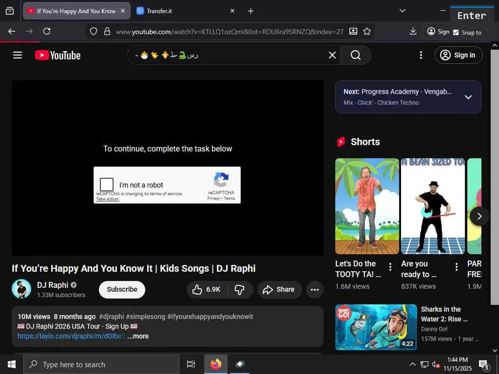The height and width of the screenshot is (374, 499).
Task: Click the browser address bar URL
Action: tap(230, 32)
